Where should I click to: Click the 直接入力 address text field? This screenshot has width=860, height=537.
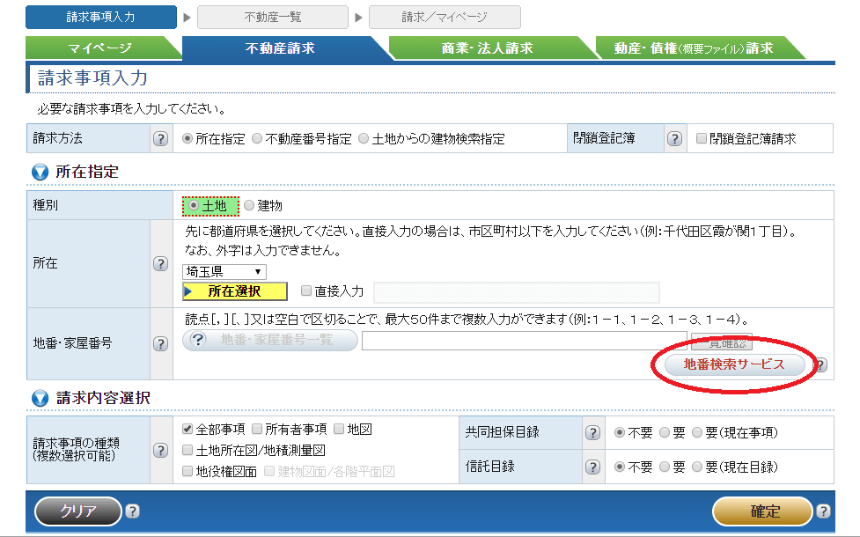coord(517,292)
